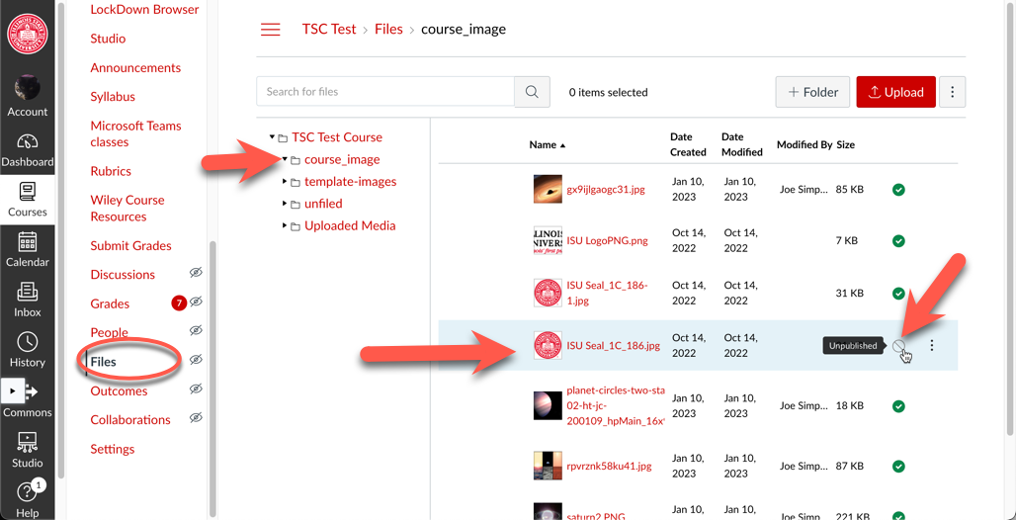Open the hamburger course menu icon
1016x520 pixels.
(x=270, y=30)
